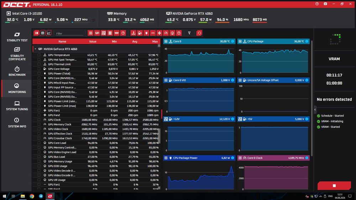The width and height of the screenshot is (356, 200).
Task: Check the GPU Memory Usage row checkbox
Action: [39, 161]
